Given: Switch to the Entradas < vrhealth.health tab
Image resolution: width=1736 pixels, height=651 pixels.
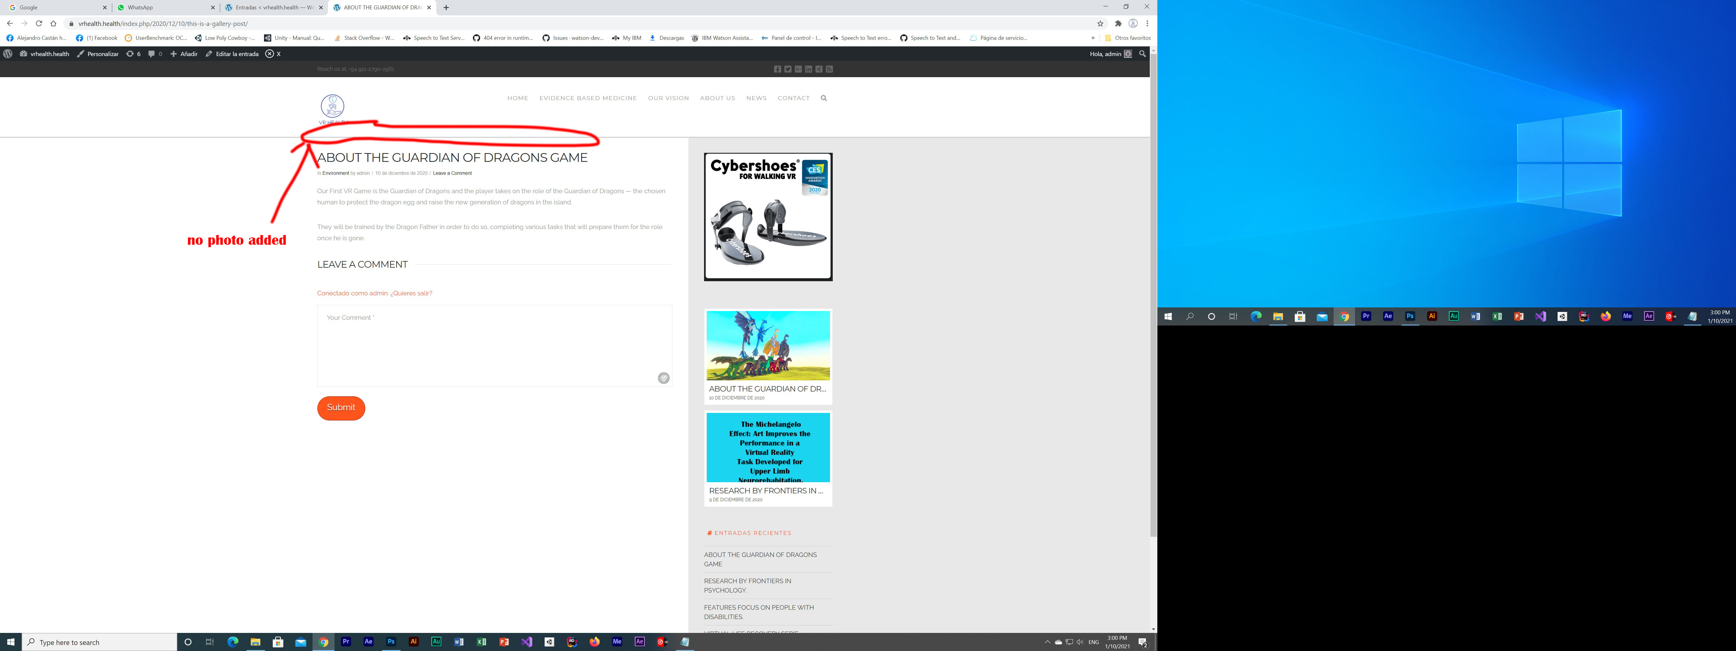Looking at the screenshot, I should click(x=274, y=8).
